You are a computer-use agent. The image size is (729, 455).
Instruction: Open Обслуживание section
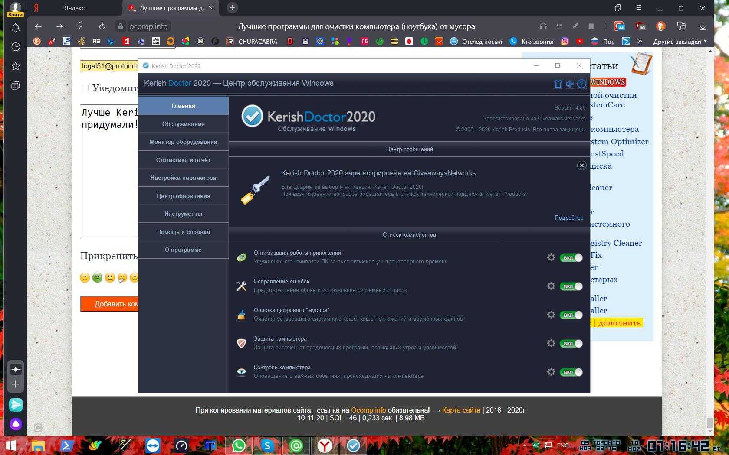pos(183,124)
